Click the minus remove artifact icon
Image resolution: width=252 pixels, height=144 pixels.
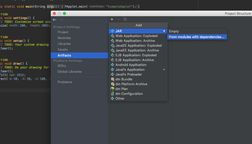[x=118, y=19]
